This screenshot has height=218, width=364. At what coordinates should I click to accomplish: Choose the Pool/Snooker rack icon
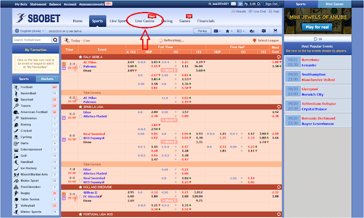click(16, 187)
